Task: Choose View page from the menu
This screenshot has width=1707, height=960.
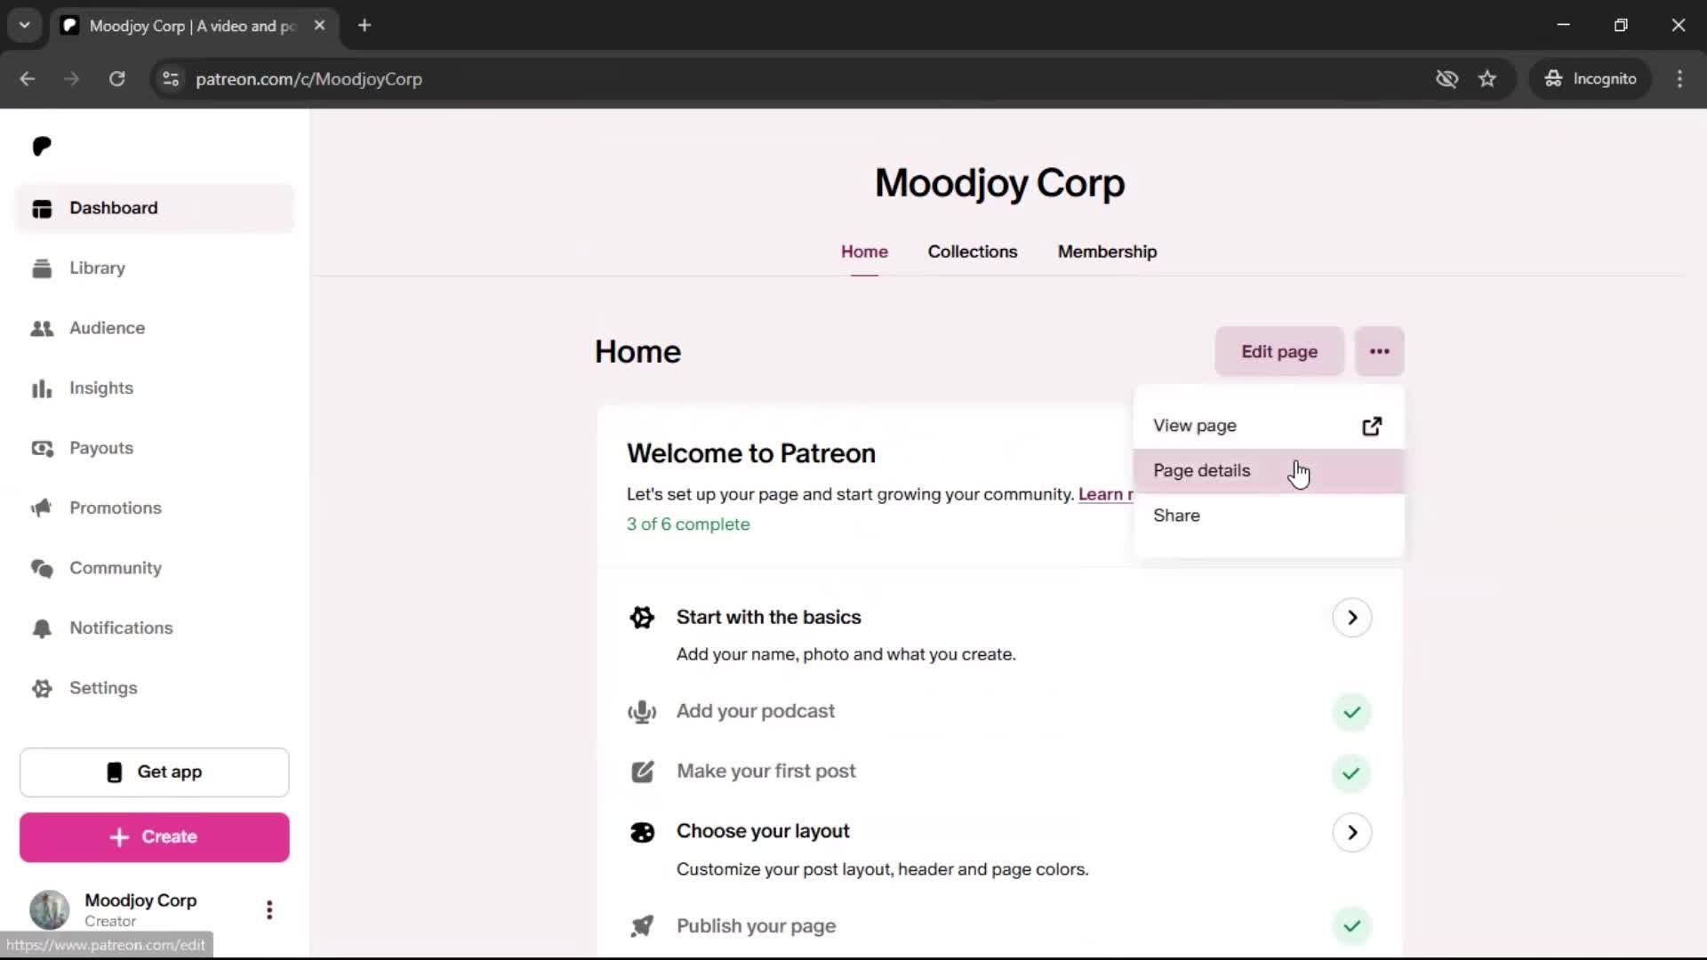Action: point(1269,426)
